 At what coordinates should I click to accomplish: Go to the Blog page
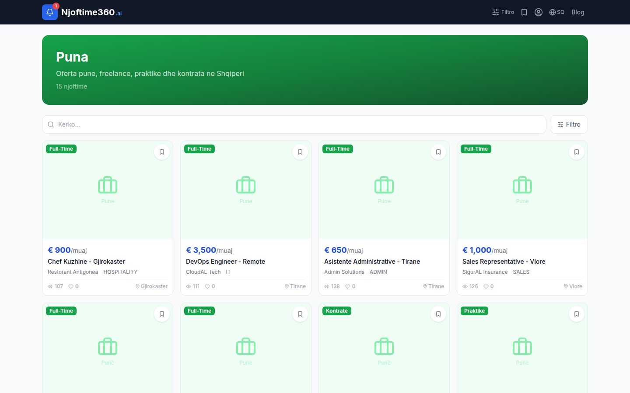coord(577,12)
